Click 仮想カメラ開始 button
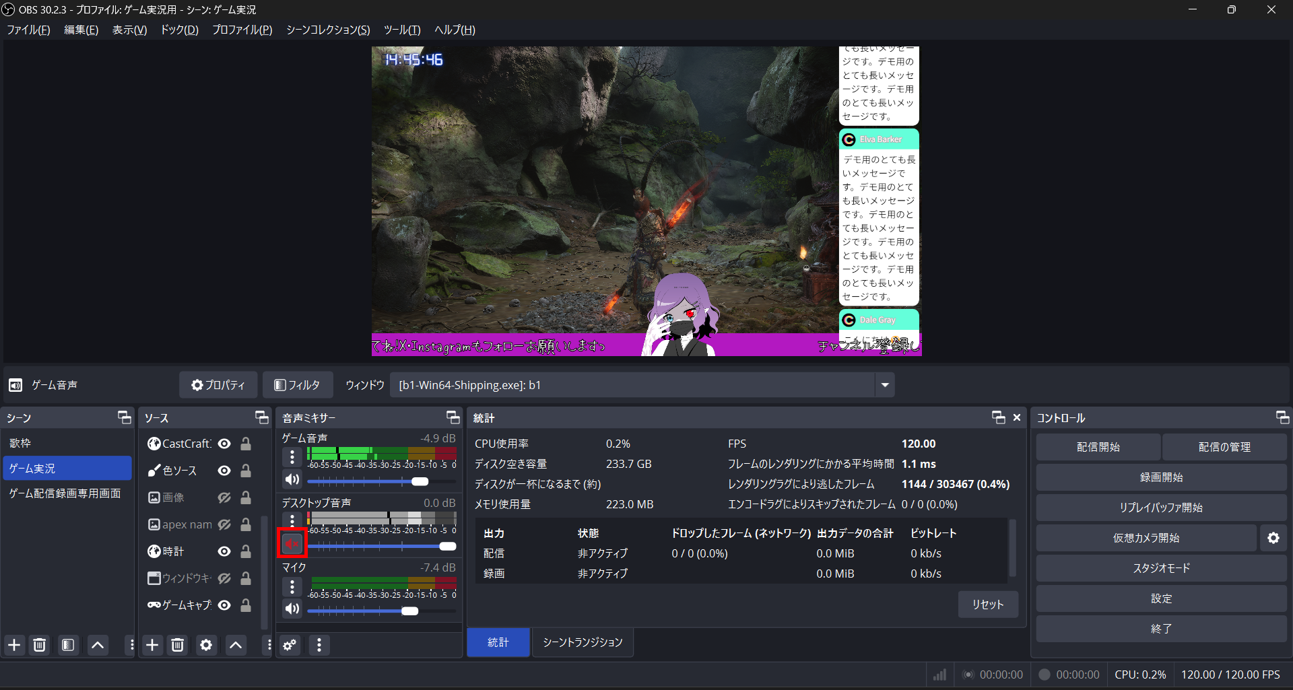Viewport: 1293px width, 690px height. 1146,538
